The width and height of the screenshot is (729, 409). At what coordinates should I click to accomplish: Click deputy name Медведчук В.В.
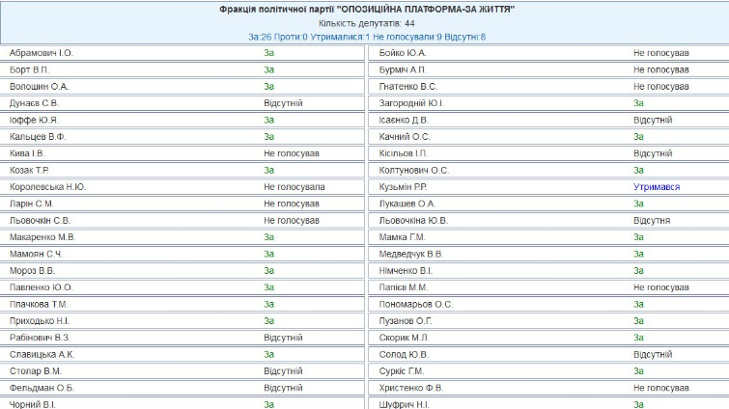(x=411, y=254)
